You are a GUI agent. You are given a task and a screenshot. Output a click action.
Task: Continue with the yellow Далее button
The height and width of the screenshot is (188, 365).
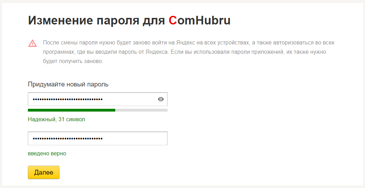44,173
